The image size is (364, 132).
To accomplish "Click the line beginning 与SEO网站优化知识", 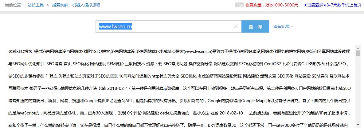I will pos(178,63).
